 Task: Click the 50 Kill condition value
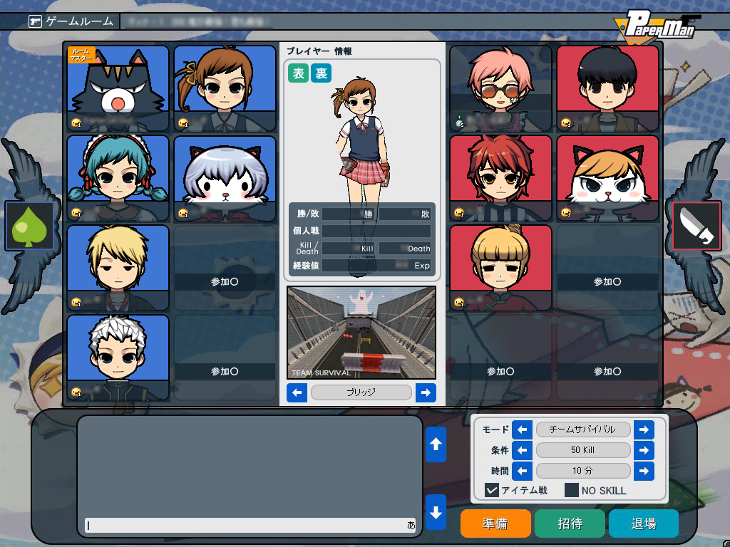coord(583,450)
